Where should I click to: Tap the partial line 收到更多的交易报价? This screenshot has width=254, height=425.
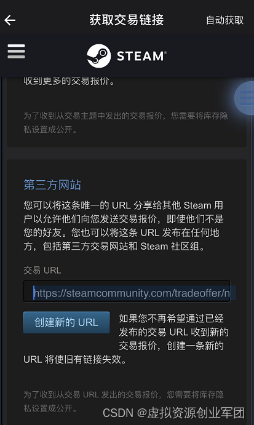pyautogui.click(x=69, y=81)
